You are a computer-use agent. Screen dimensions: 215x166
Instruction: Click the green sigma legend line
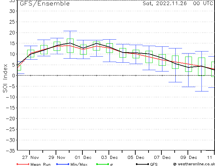[x=102, y=164]
